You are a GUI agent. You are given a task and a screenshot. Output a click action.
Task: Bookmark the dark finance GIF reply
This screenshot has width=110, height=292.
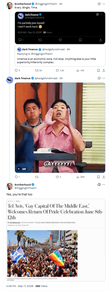click(98, 177)
